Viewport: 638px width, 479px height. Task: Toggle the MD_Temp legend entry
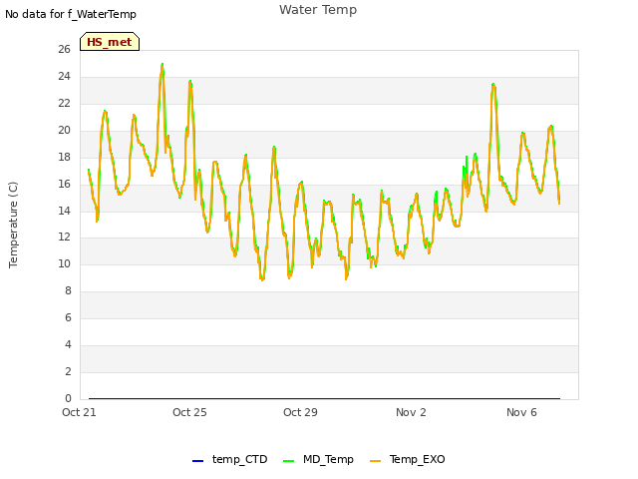point(318,459)
